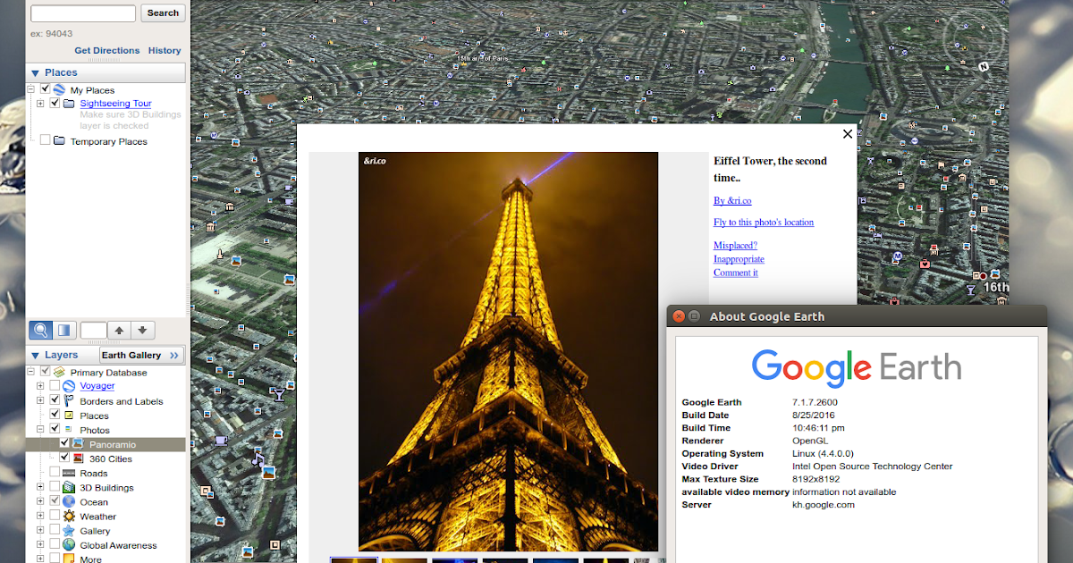Collapse the Photos layer tree
Viewport: 1073px width, 563px height.
tap(40, 428)
